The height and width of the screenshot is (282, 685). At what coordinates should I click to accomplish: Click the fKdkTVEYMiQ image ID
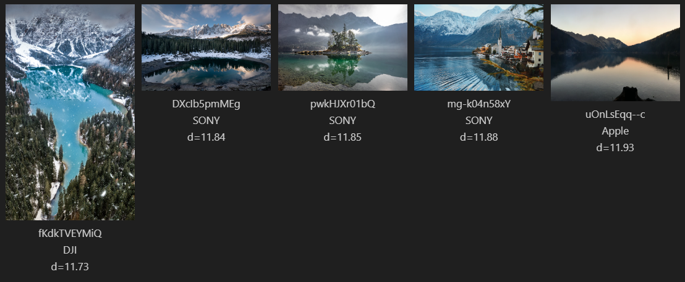70,234
